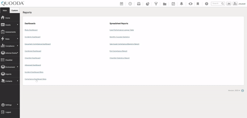247x118 pixels.
Task: Expand the Assets submenu arrow
Action: 18,25
